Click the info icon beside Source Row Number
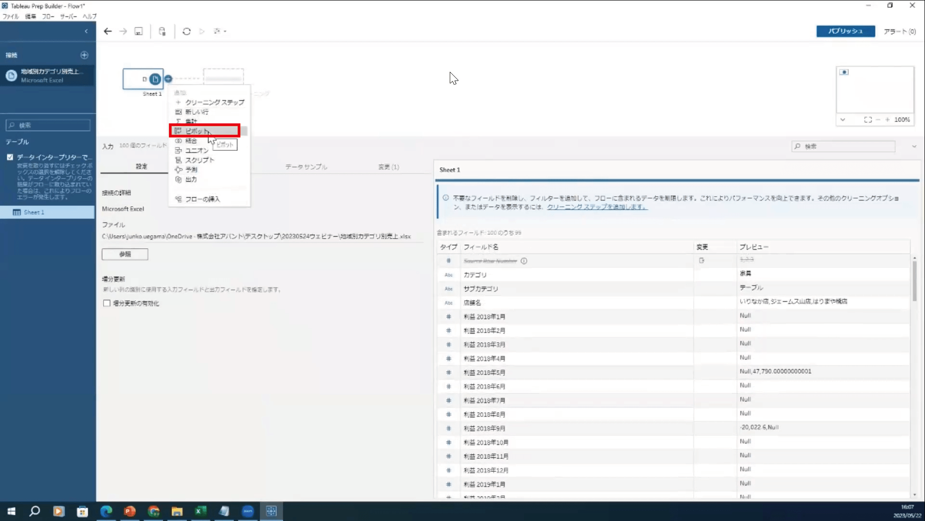Image resolution: width=925 pixels, height=521 pixels. [524, 261]
